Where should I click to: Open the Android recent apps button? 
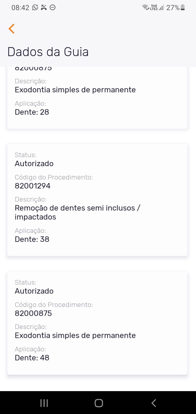point(44,403)
